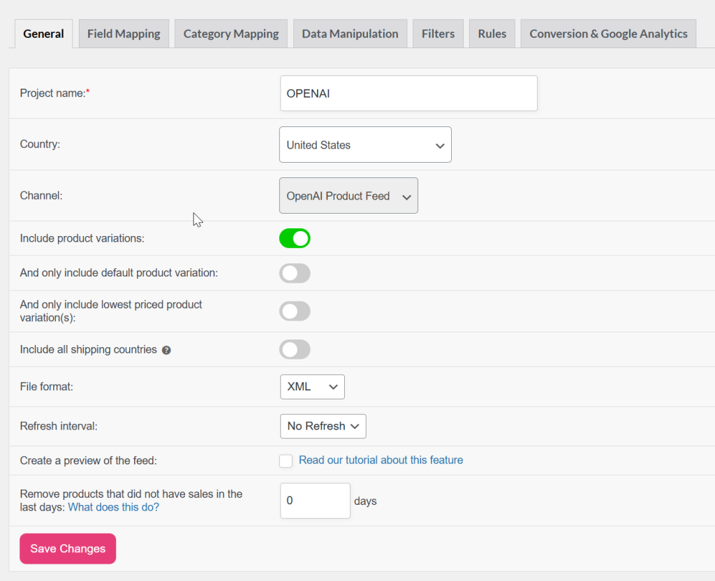
Task: Open the Channel dropdown
Action: [348, 196]
